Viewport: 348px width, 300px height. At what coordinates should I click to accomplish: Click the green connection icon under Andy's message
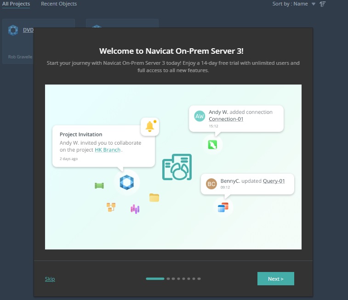tap(212, 145)
